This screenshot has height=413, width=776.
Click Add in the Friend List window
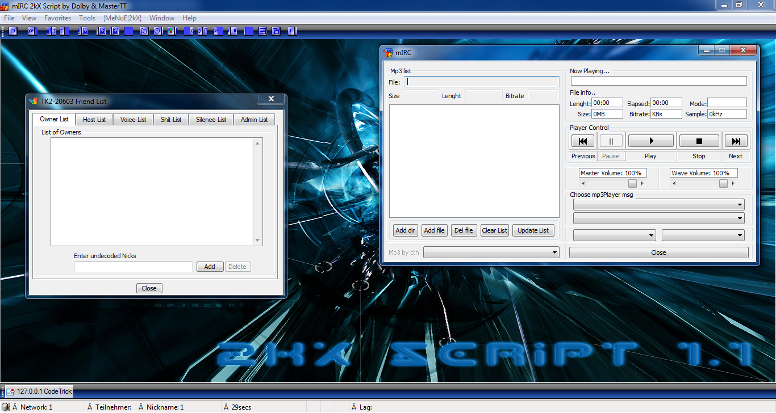click(x=210, y=267)
